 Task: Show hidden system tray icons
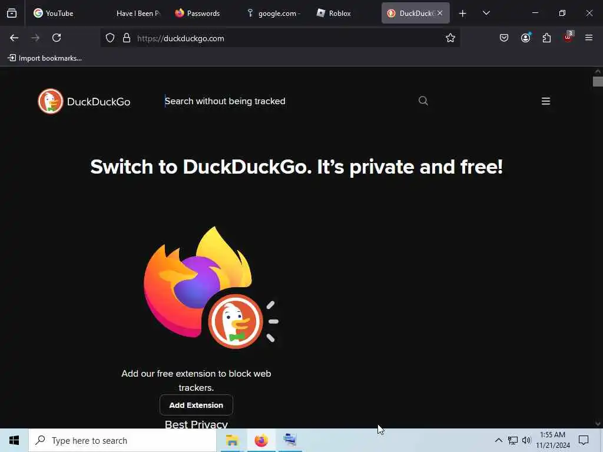tap(498, 440)
